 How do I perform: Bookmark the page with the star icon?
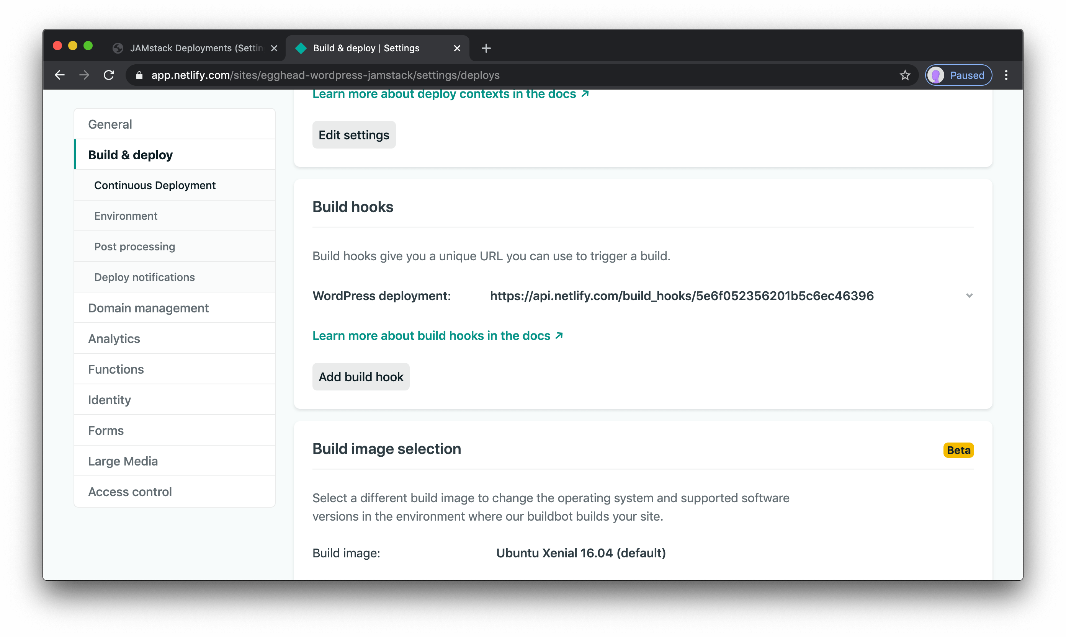pyautogui.click(x=904, y=75)
